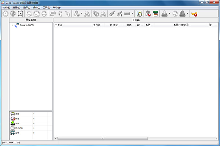Click the bear face book icon
Screen dimensions: 220x146
point(139,14)
